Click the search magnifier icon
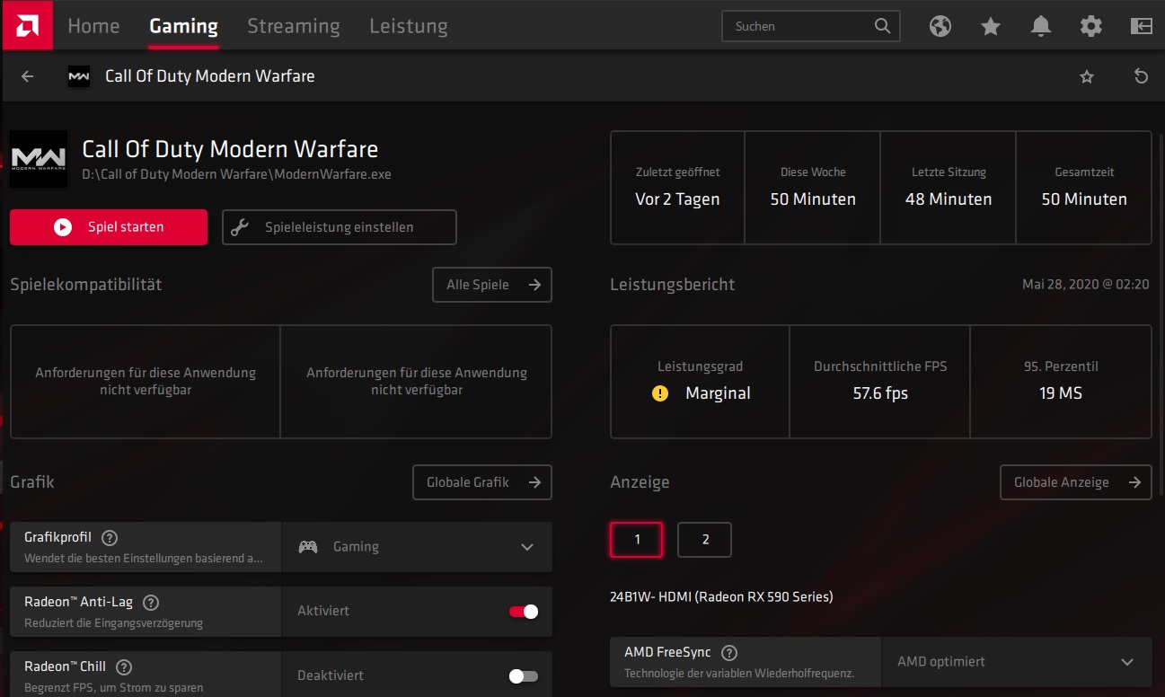Screen dimensions: 1165x697 coord(882,26)
